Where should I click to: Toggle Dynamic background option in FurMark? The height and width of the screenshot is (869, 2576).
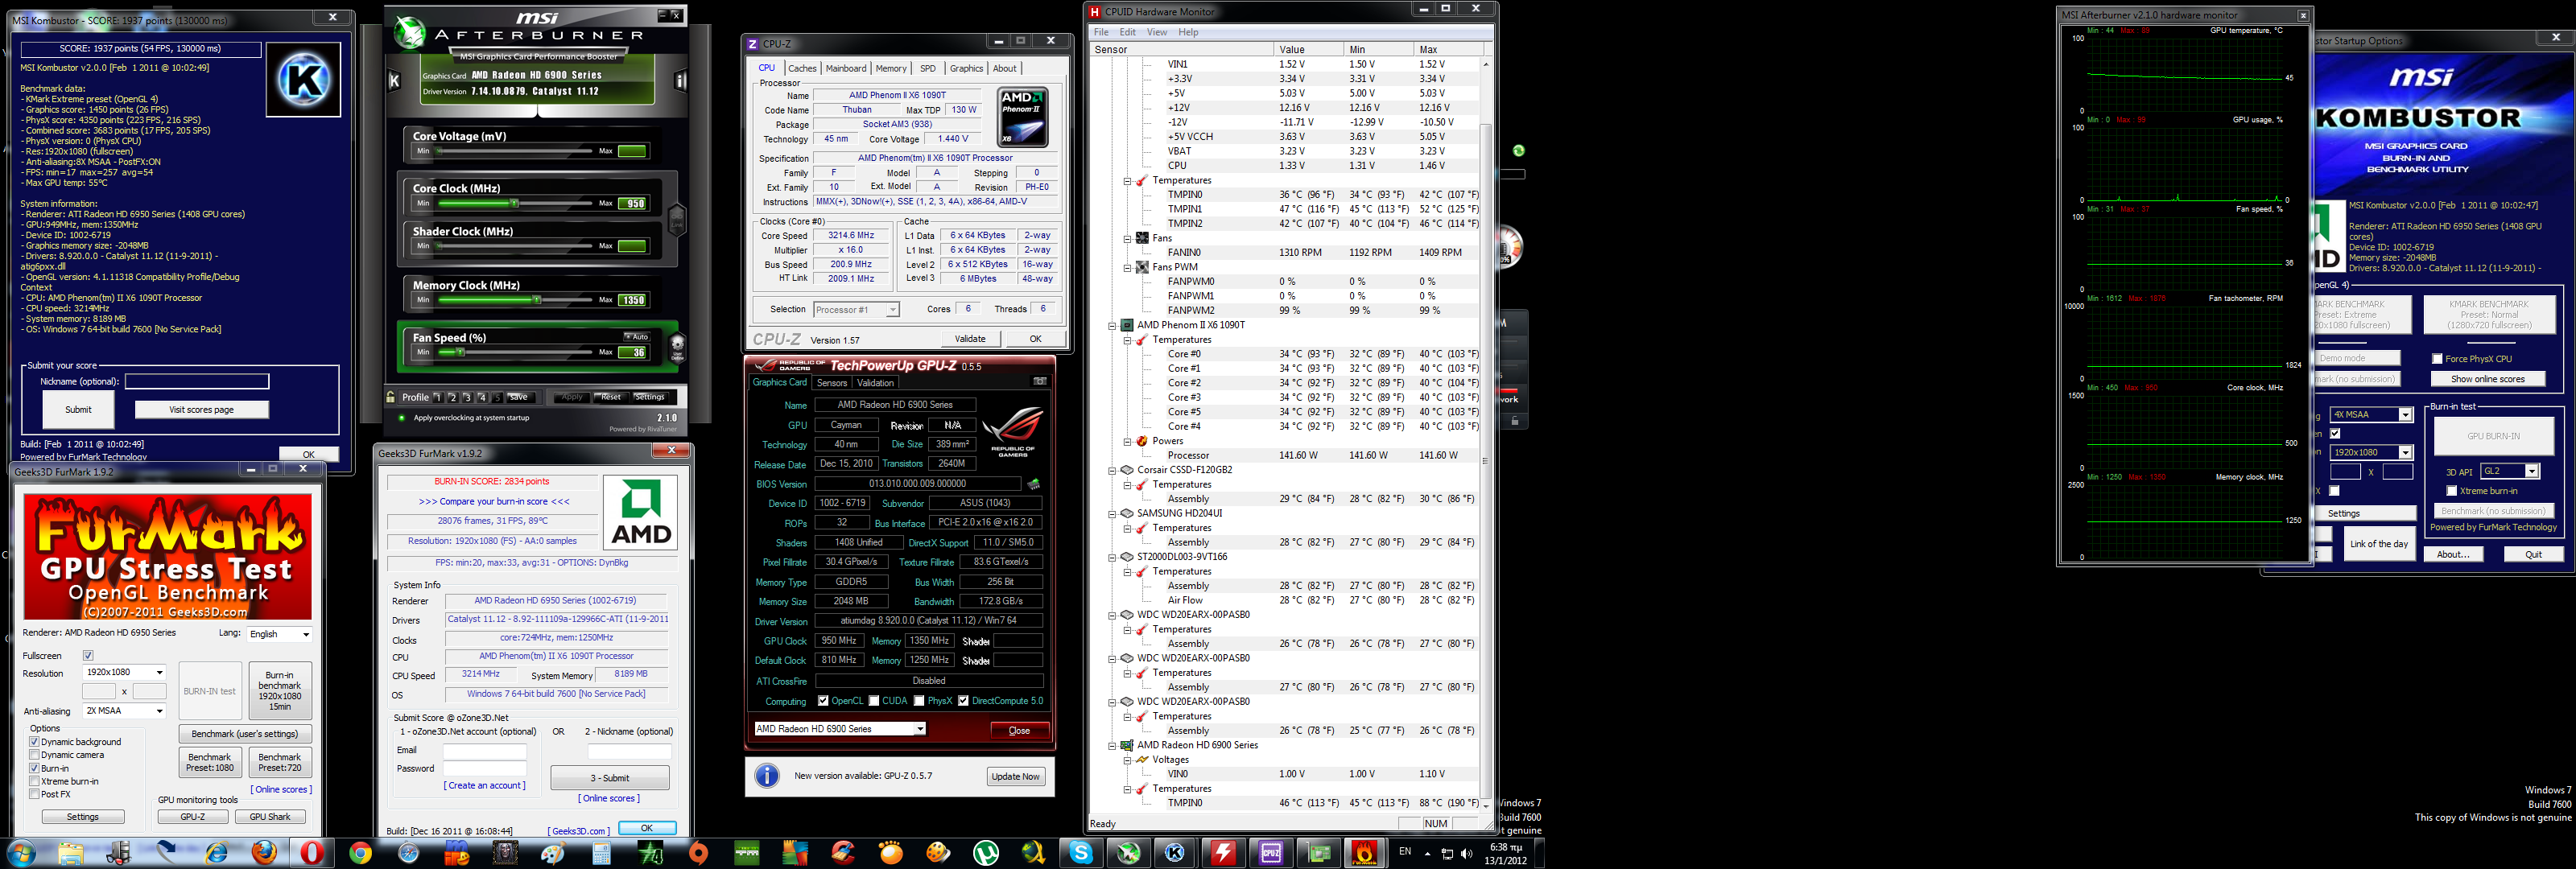point(34,742)
